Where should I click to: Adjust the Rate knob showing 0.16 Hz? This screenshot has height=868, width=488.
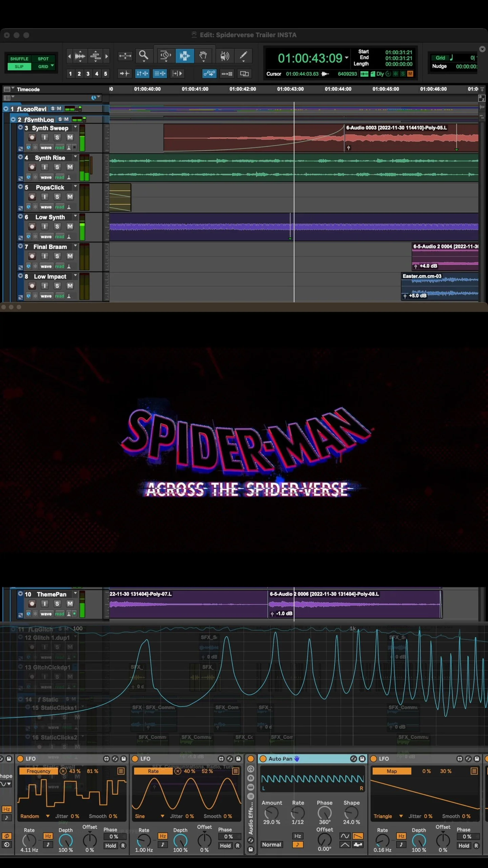382,840
